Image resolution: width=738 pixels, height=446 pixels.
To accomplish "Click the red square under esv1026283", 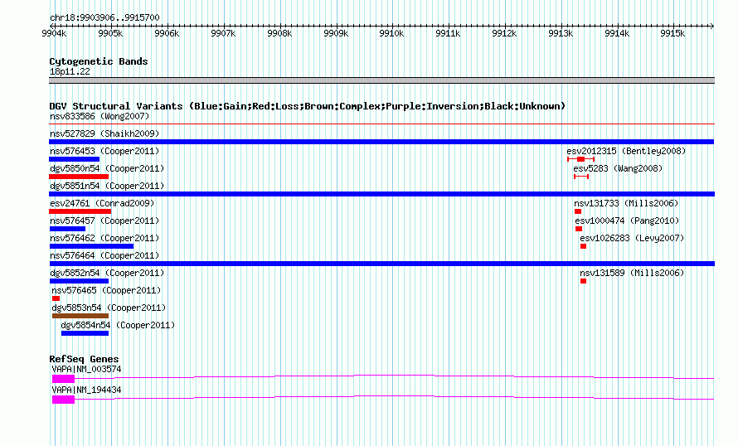I will pos(583,246).
